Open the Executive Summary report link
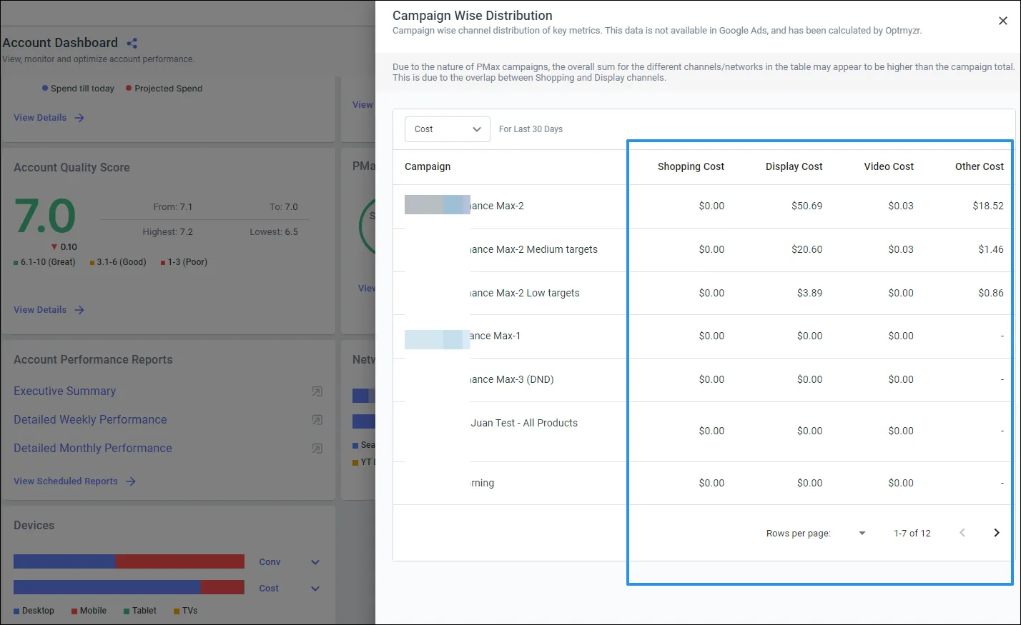1021x625 pixels. [x=64, y=391]
